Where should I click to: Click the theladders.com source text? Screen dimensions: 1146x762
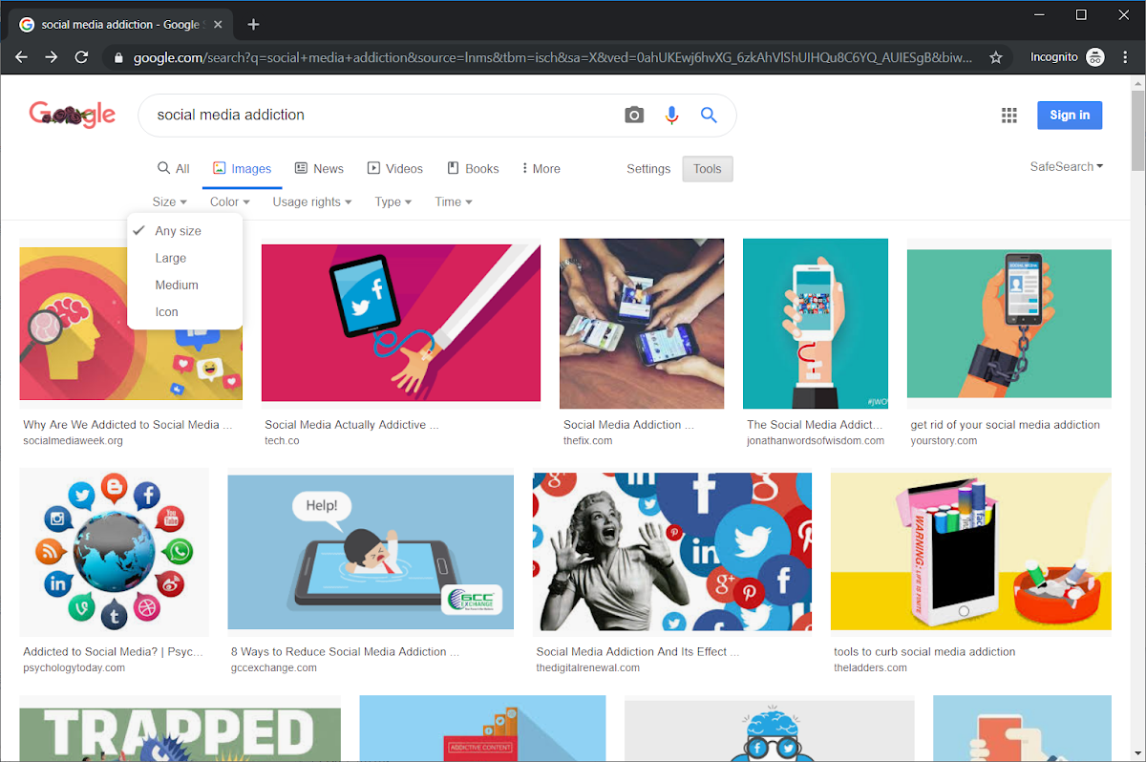(x=870, y=668)
